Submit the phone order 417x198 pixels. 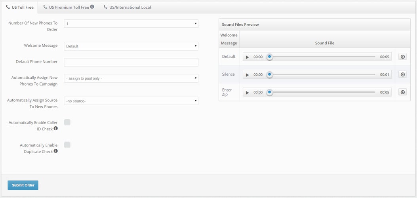[23, 185]
